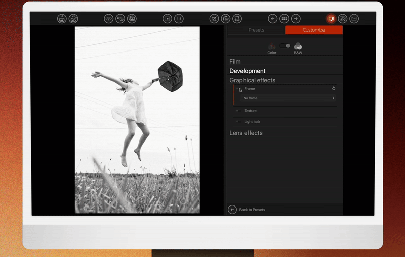This screenshot has width=405, height=257.
Task: Enable the Texture effect switch
Action: (238, 111)
